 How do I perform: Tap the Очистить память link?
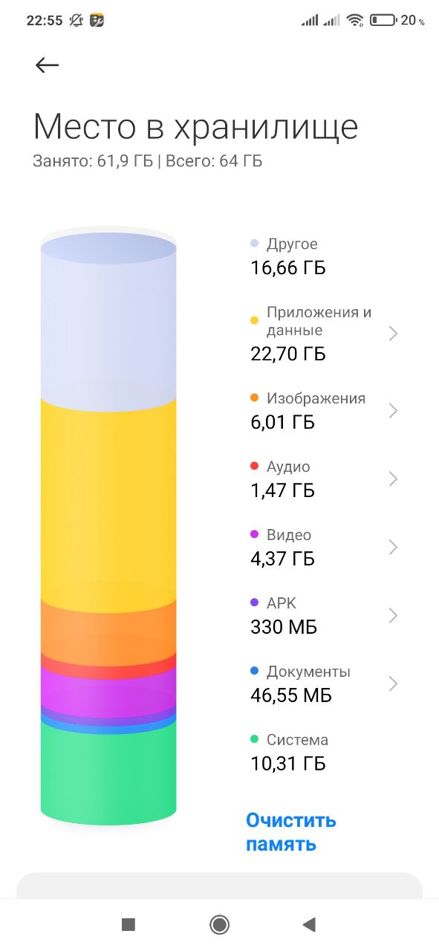[291, 832]
